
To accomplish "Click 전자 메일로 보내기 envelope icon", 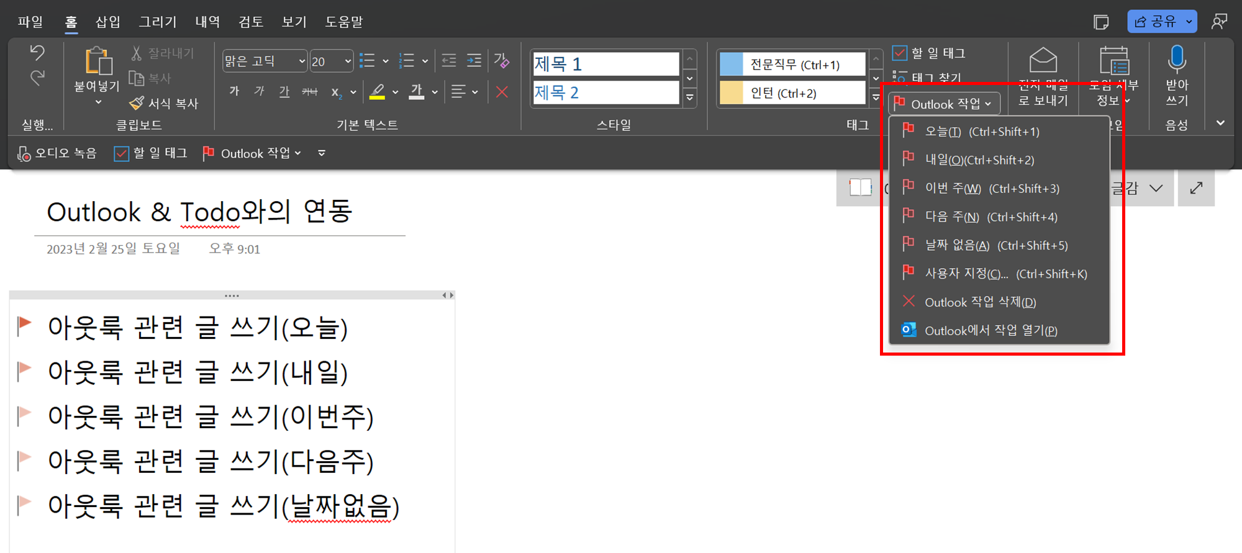I will click(1043, 60).
